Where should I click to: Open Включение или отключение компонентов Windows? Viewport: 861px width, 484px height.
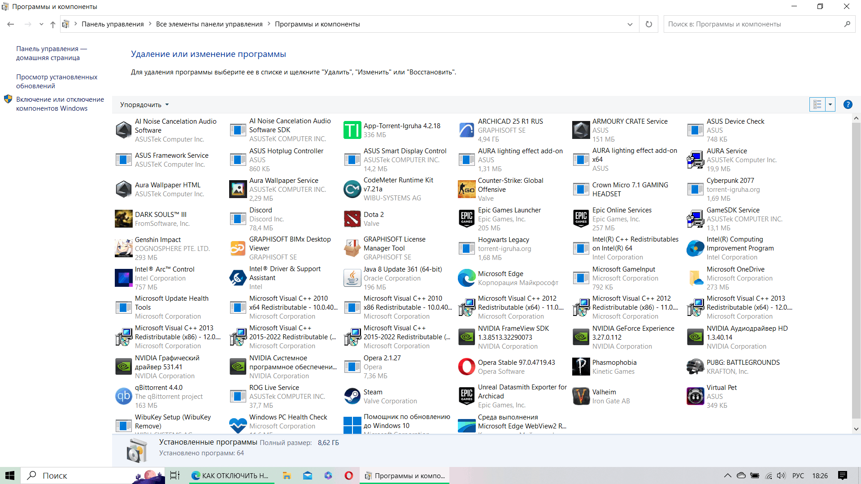(x=60, y=104)
